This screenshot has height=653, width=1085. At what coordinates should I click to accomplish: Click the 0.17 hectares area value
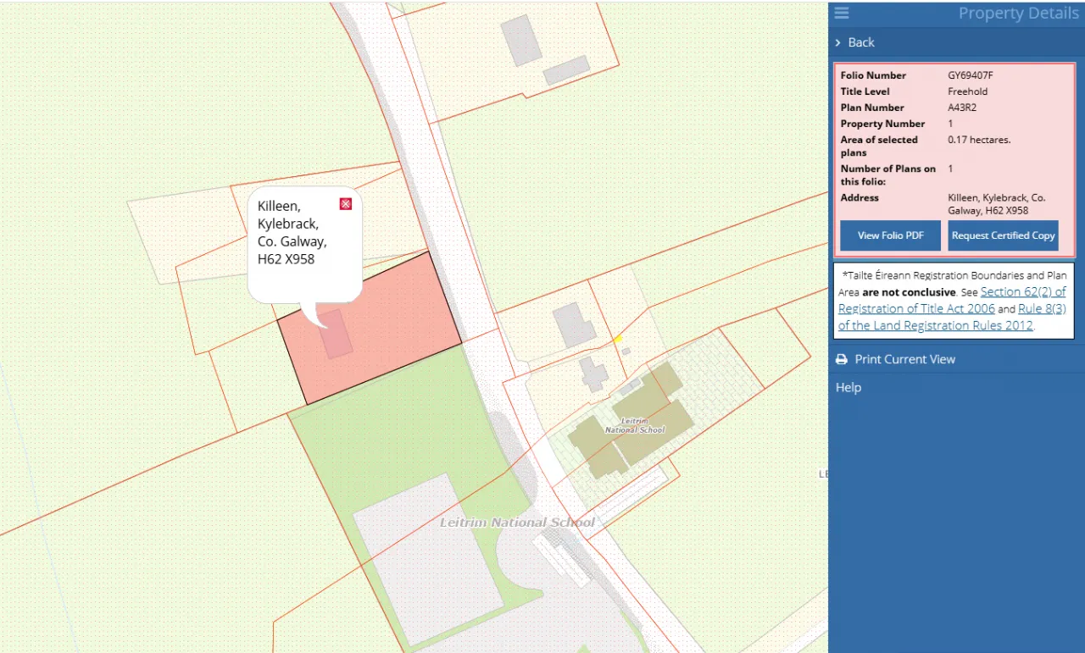click(979, 140)
